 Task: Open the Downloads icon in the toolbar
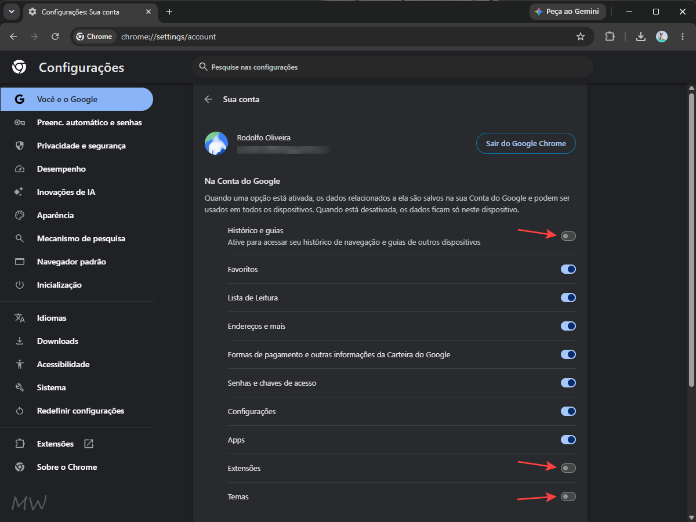pos(641,37)
